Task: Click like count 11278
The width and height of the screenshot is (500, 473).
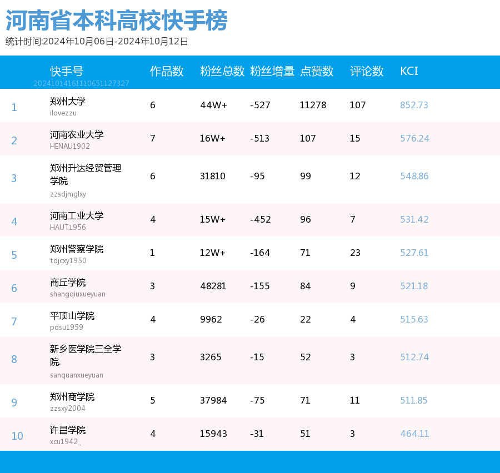Action: click(313, 105)
